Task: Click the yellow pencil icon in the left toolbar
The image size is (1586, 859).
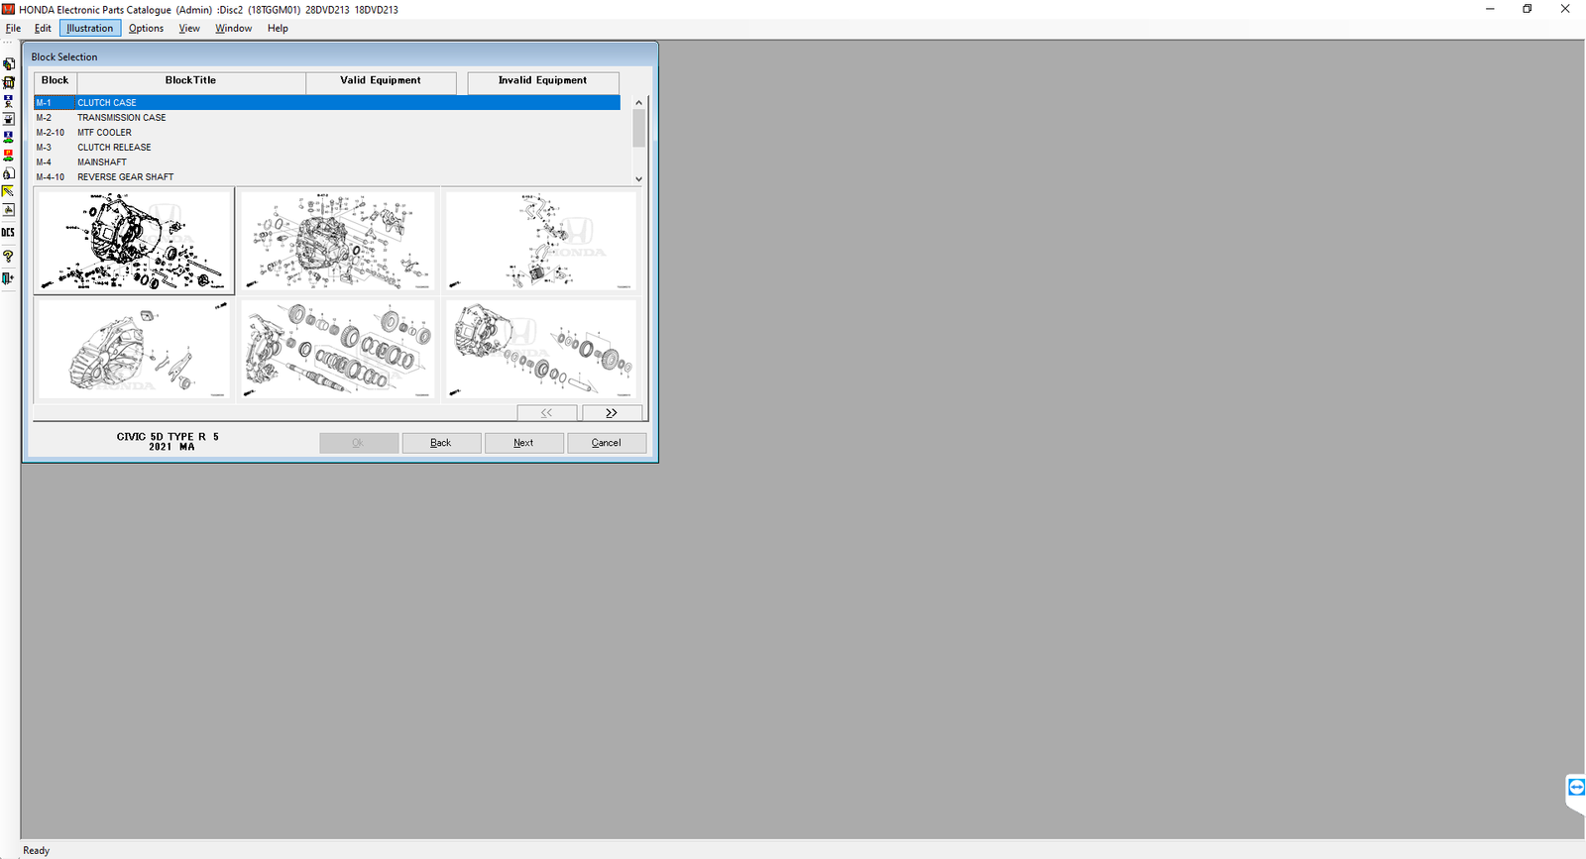Action: [9, 192]
